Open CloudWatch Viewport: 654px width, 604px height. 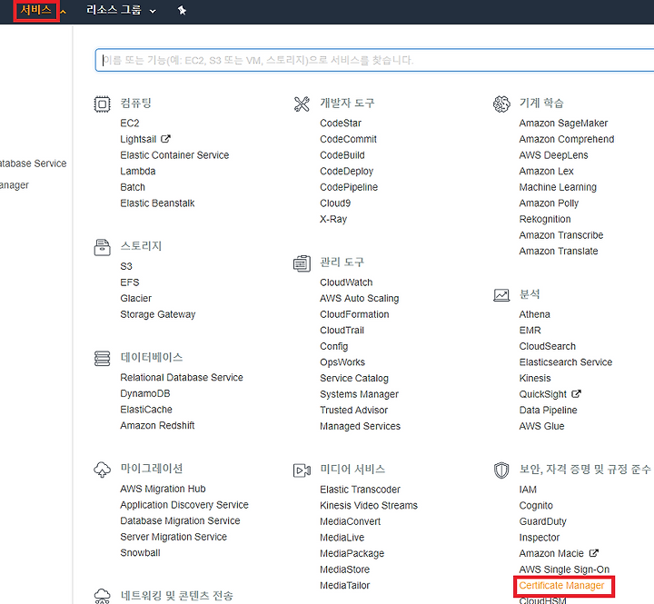tap(346, 282)
